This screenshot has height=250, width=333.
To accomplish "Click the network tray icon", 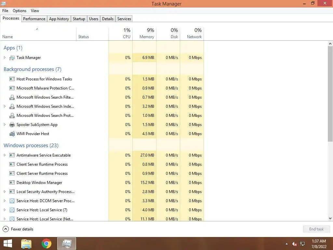I will (302, 244).
